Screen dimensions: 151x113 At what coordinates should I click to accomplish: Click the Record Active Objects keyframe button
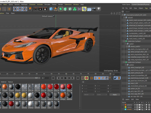click(83, 78)
